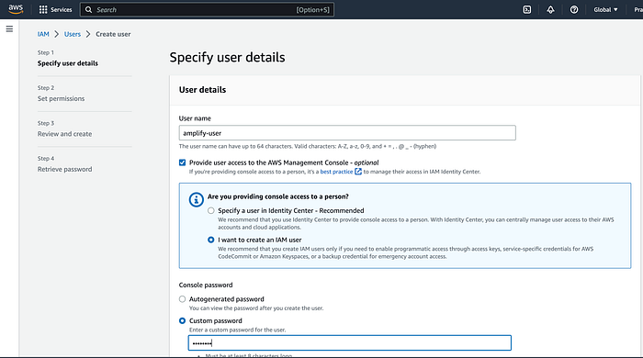The image size is (643, 358).
Task: Click the Services label in top bar
Action: click(62, 9)
